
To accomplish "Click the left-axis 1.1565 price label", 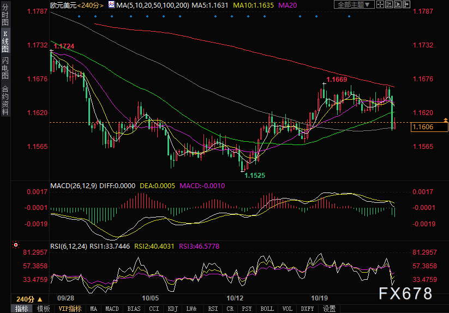I will click(x=37, y=147).
